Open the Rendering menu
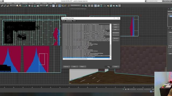The width and height of the screenshot is (172, 96). pos(25,3)
